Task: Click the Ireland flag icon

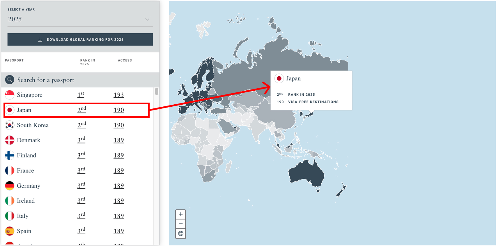Action: coord(10,201)
